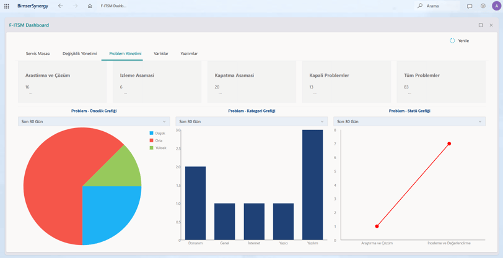503x258 pixels.
Task: Switch to the Değişiklik Yönetimi tab
Action: pos(79,54)
